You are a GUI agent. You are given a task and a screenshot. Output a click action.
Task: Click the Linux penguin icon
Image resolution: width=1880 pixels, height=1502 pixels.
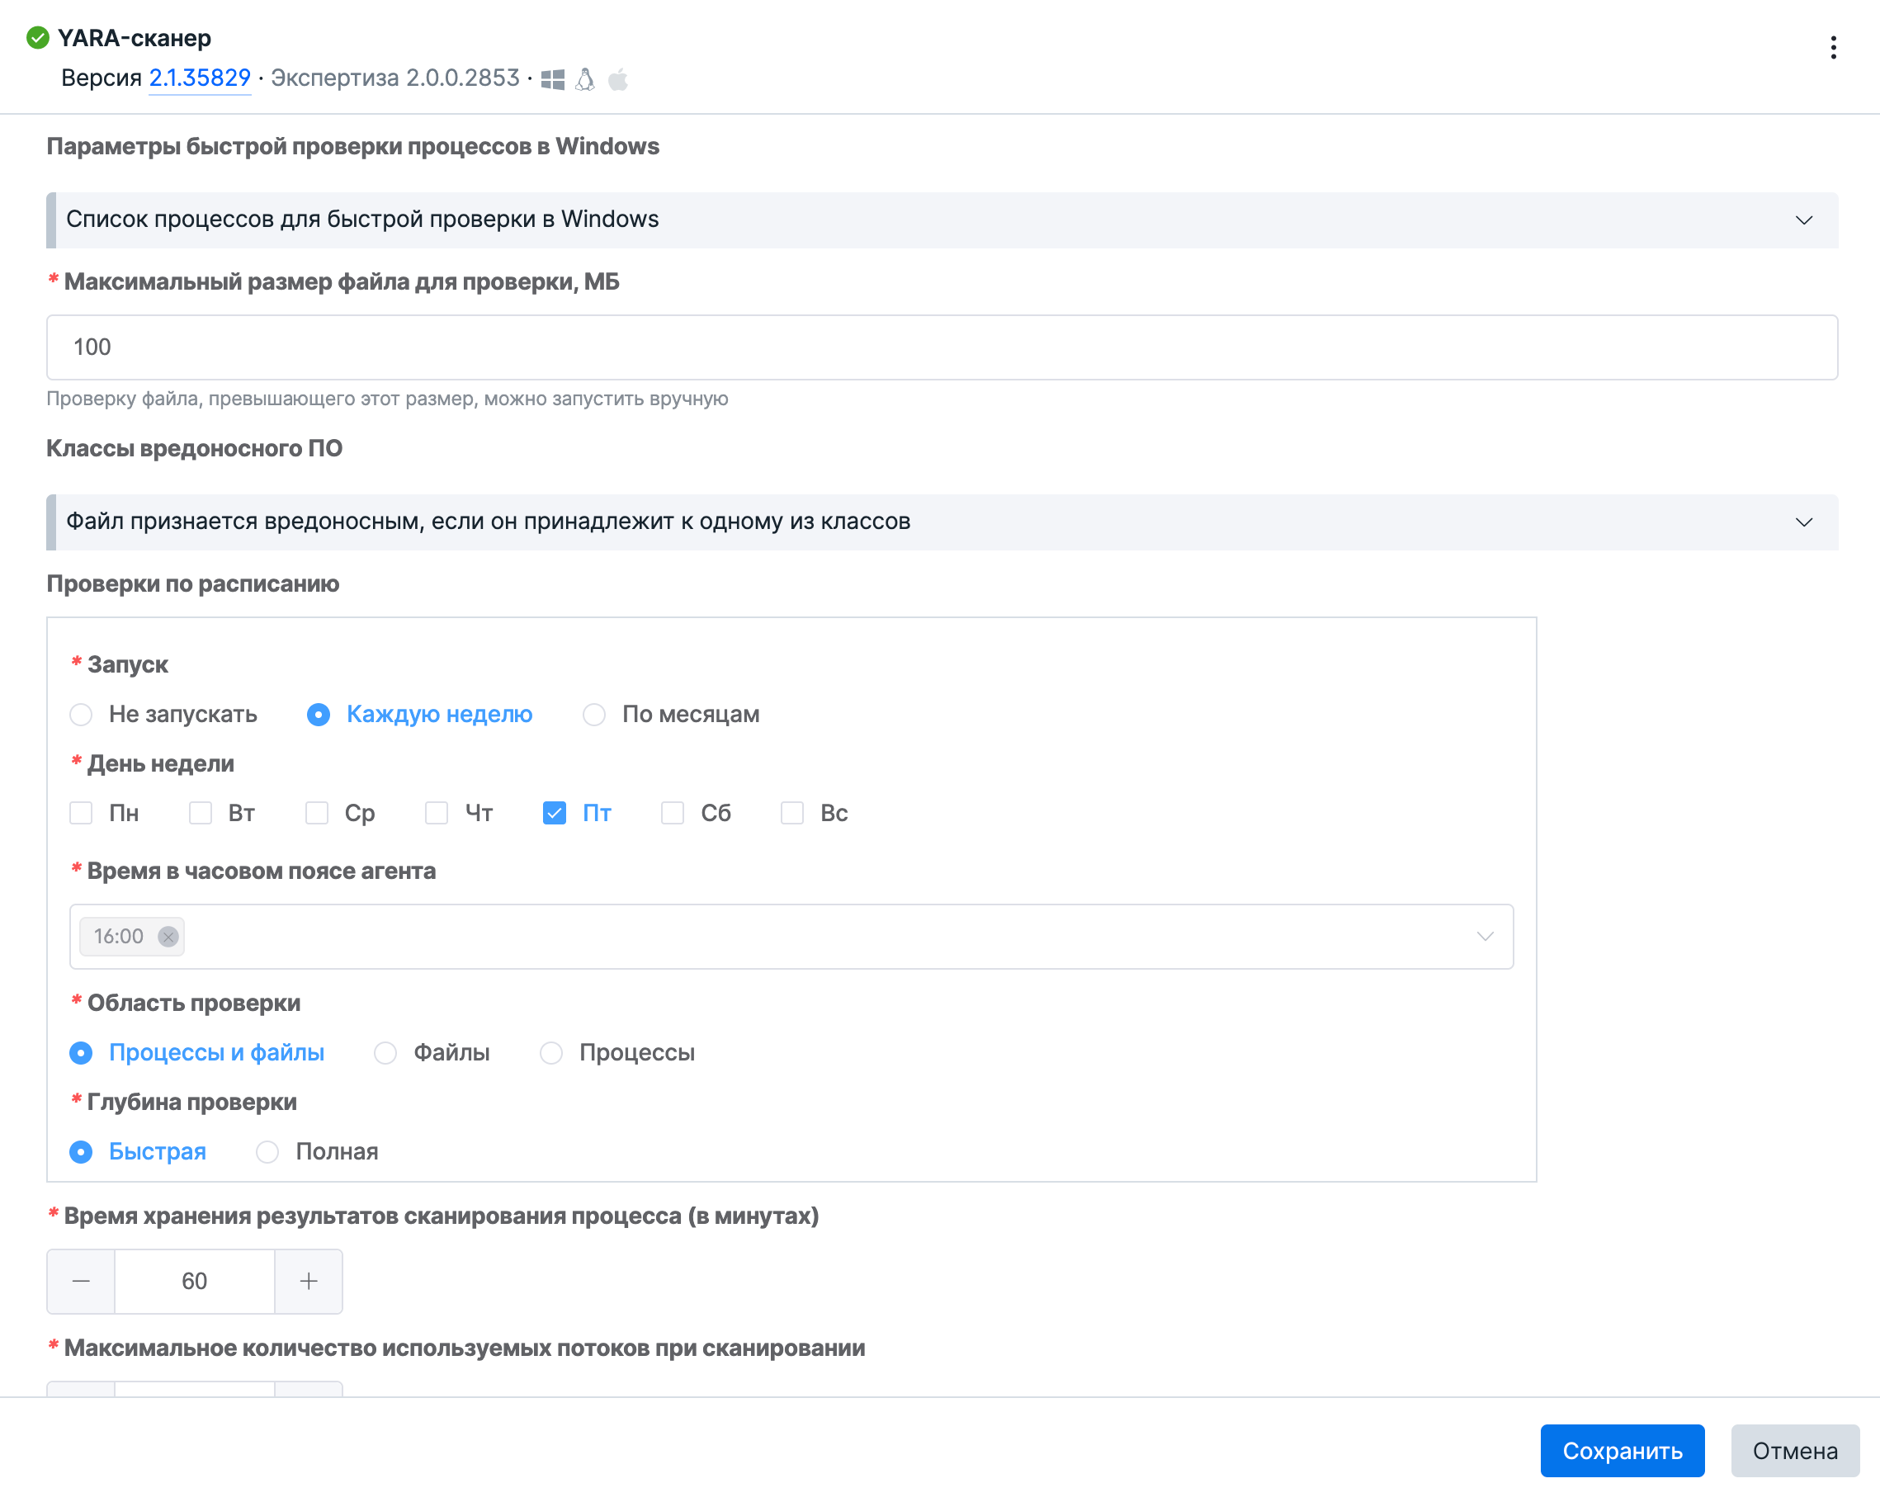585,79
